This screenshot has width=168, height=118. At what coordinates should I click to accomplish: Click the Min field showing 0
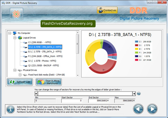pyautogui.click(x=45, y=101)
